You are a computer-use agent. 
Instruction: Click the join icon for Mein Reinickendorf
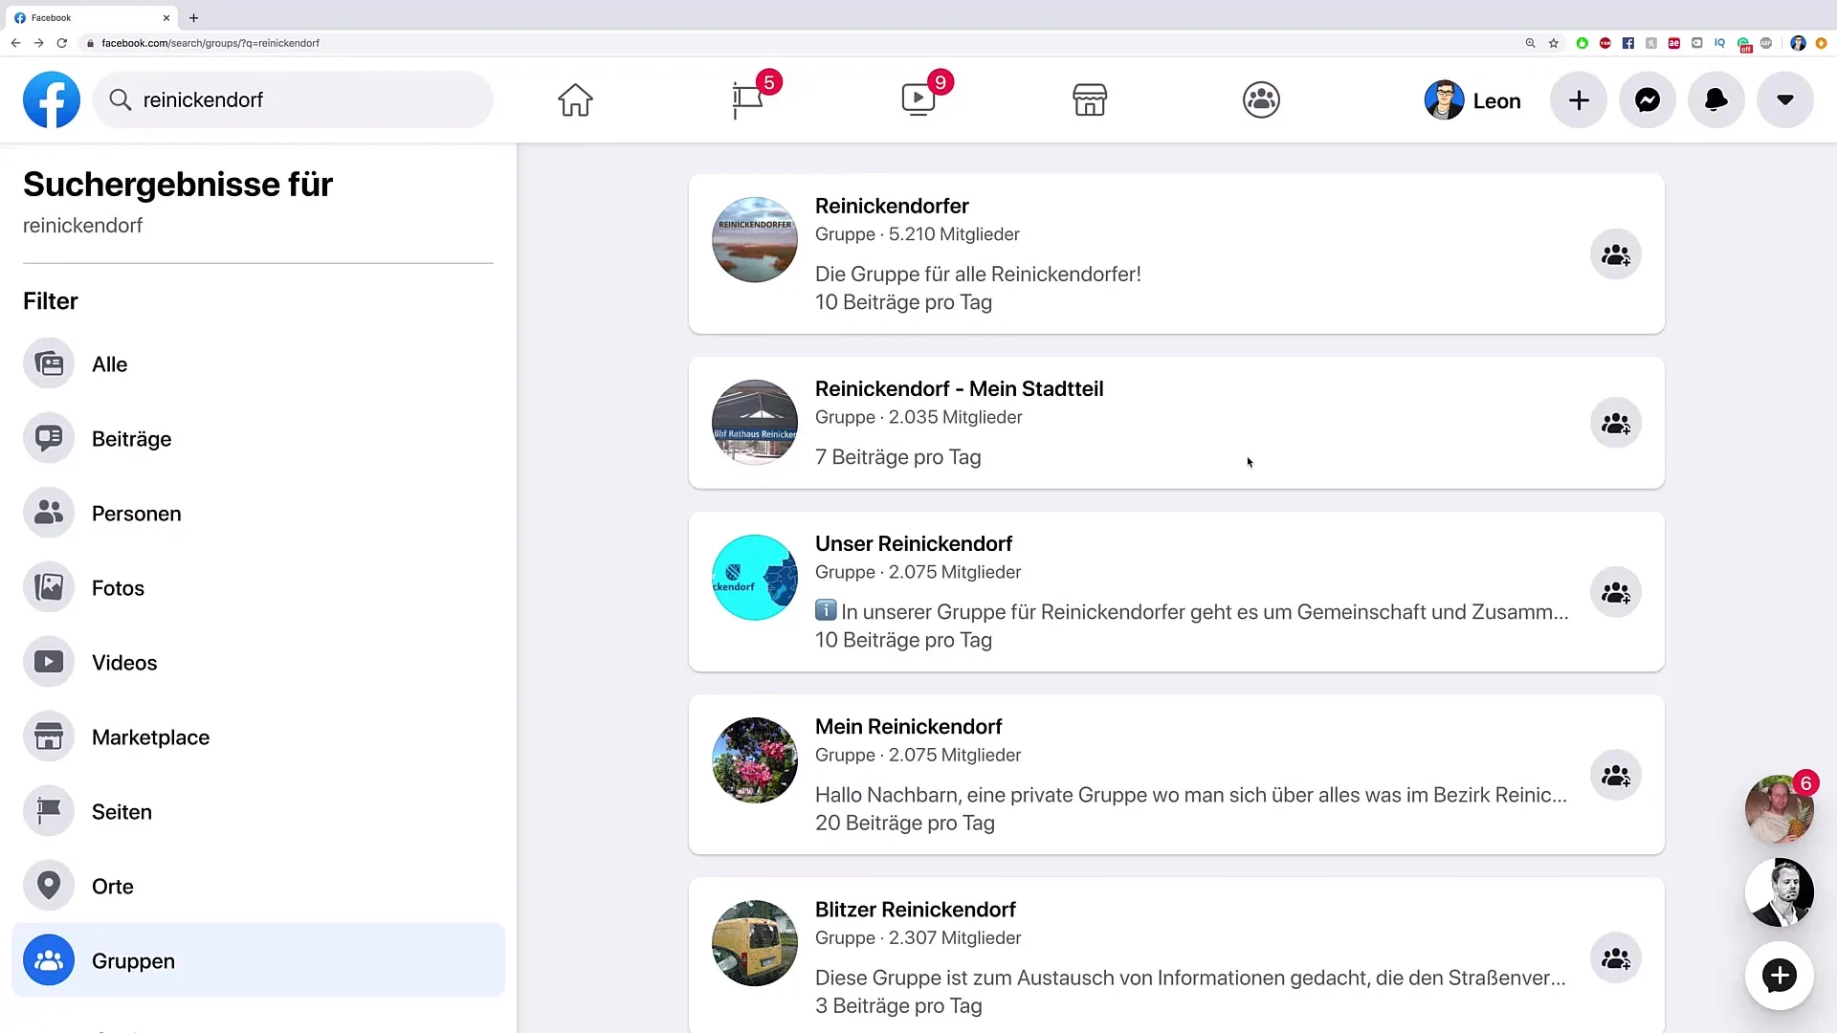(x=1616, y=775)
